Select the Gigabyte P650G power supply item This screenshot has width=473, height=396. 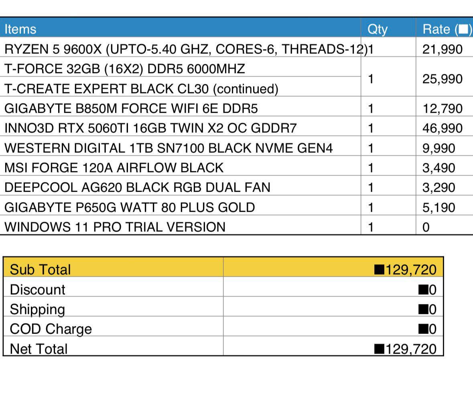coord(130,208)
